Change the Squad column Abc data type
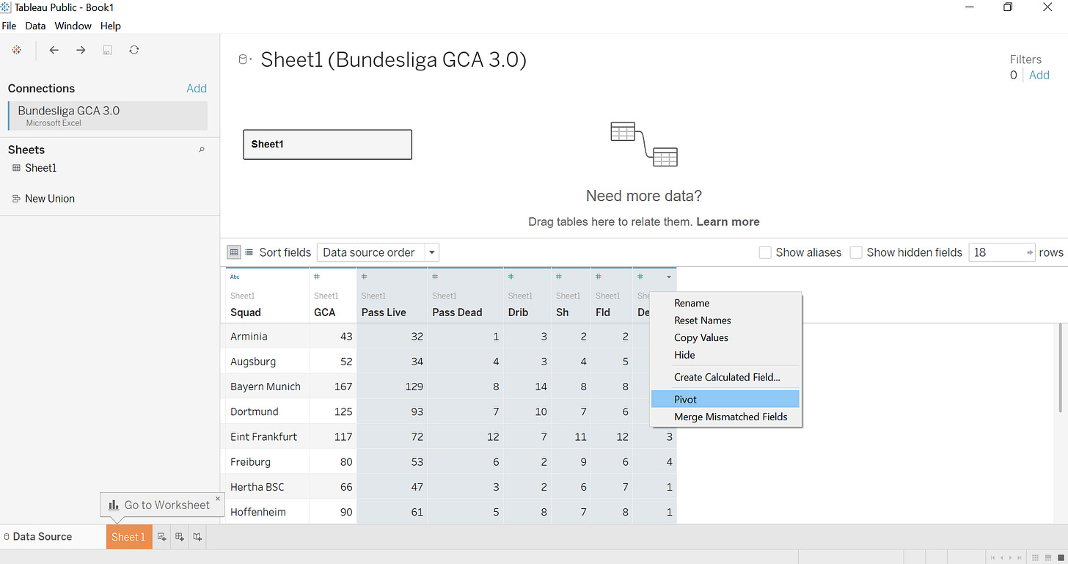Screen dimensions: 1068x564 [235, 276]
